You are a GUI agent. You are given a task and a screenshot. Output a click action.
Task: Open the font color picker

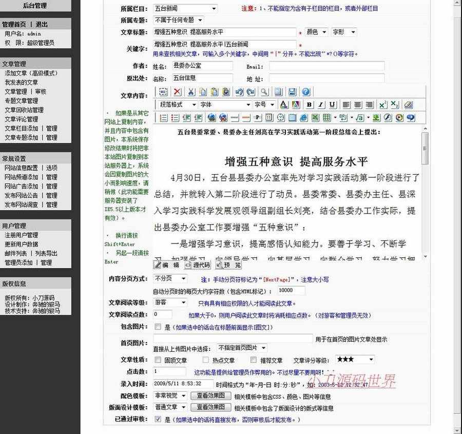(284, 105)
